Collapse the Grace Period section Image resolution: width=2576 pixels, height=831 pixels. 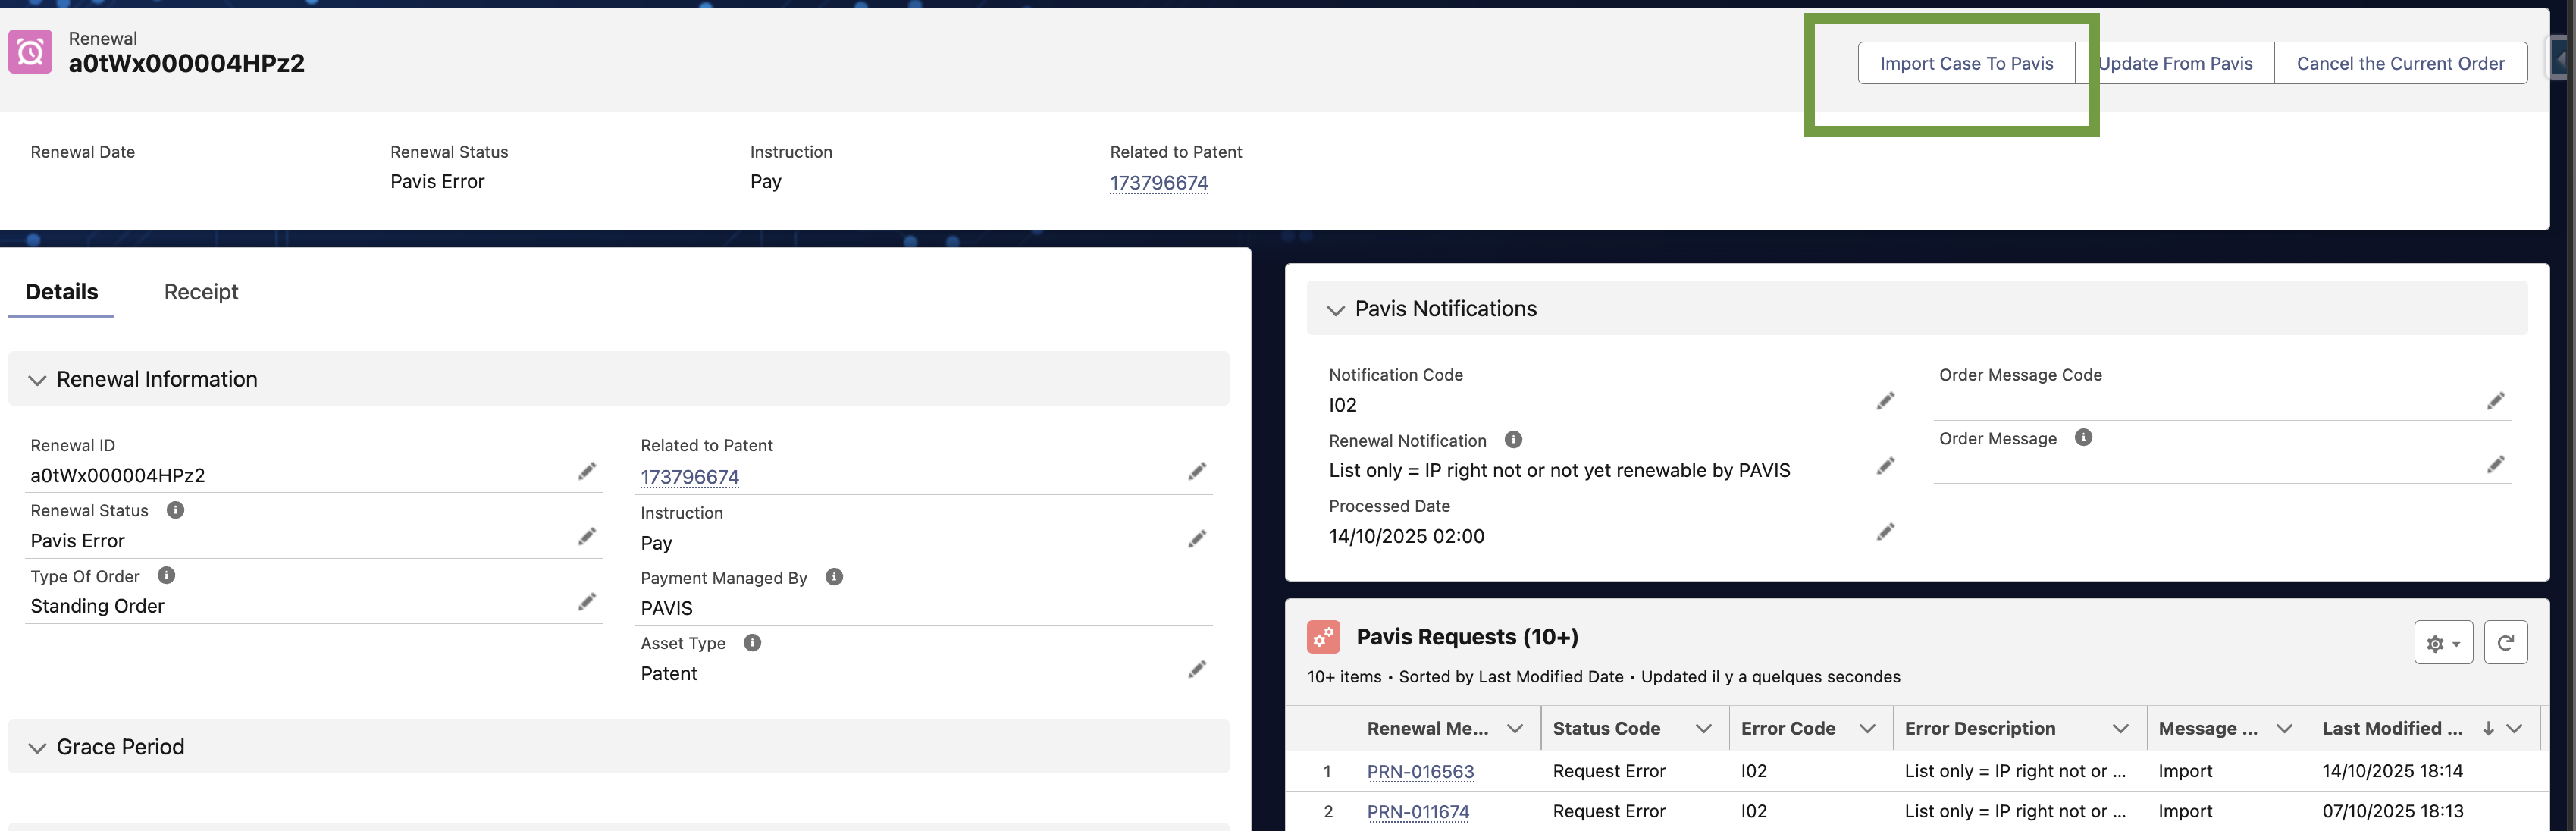pyautogui.click(x=38, y=748)
